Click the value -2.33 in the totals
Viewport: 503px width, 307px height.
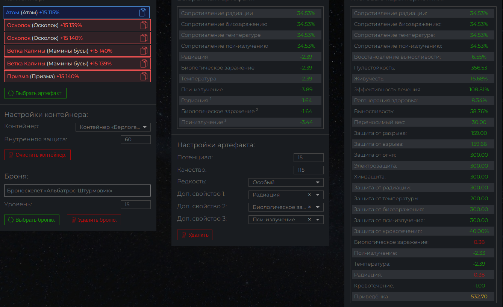[x=479, y=253]
